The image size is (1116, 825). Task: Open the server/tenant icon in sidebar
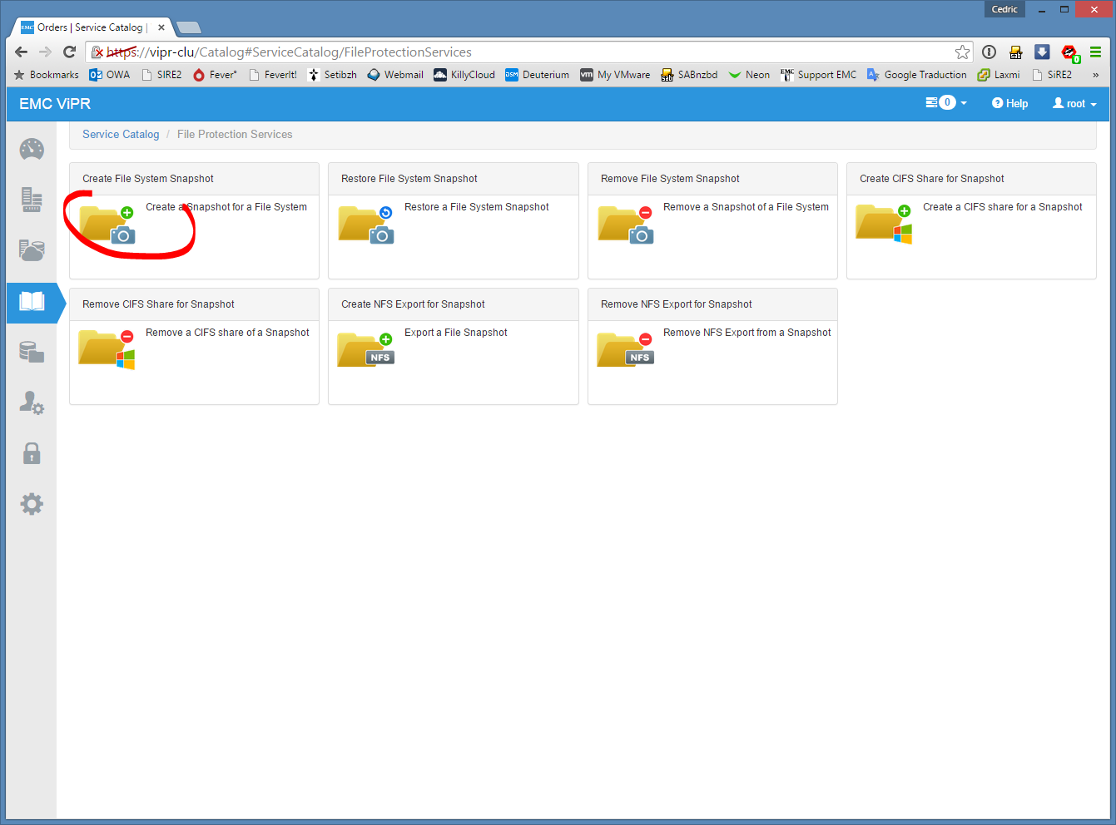coord(32,200)
